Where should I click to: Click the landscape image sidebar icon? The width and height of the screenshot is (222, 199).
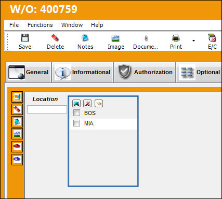click(x=17, y=134)
